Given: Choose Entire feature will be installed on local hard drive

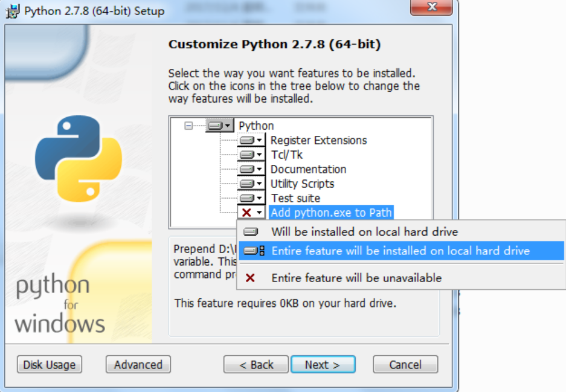Looking at the screenshot, I should (x=402, y=251).
